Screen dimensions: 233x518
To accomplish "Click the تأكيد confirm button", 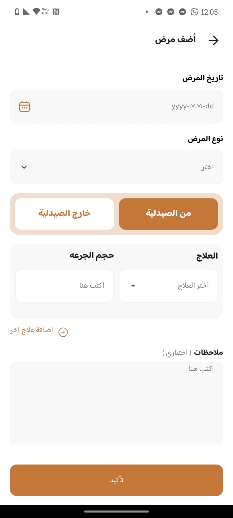I will click(116, 480).
